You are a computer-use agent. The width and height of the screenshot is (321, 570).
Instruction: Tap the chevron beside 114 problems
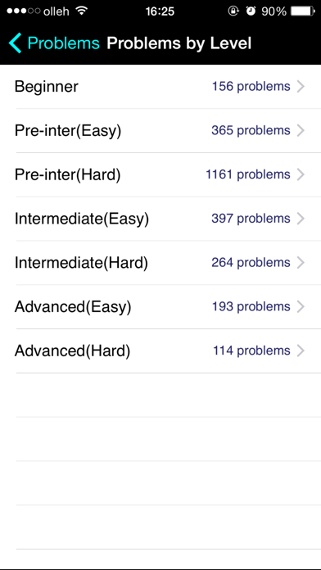pyautogui.click(x=301, y=351)
